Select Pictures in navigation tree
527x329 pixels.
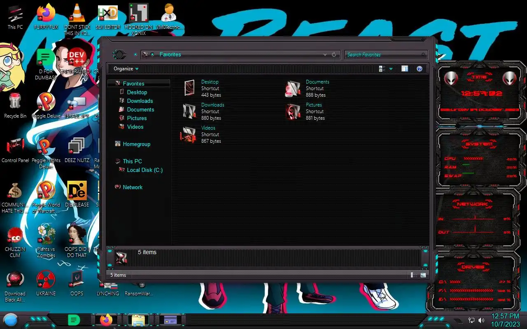pyautogui.click(x=137, y=118)
